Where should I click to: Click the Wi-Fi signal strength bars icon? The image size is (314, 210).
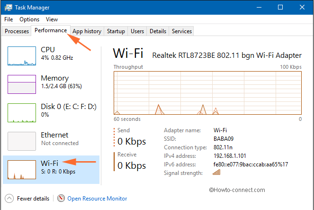tap(216, 173)
